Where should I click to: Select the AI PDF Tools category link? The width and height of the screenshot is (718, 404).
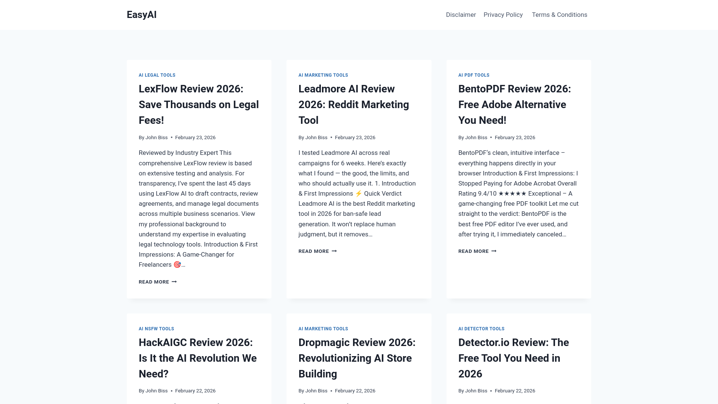point(474,75)
